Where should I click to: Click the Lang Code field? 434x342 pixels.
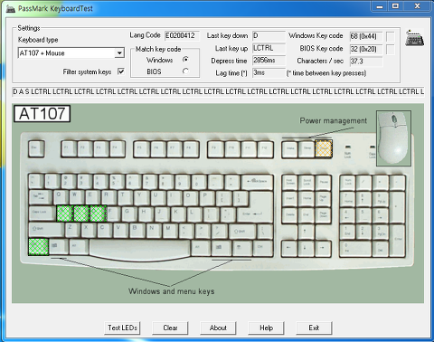click(x=182, y=35)
